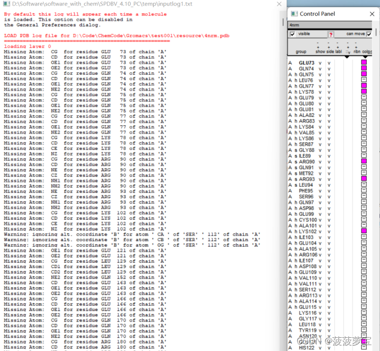This screenshot has height=351, width=380.
Task: Open the dropdown triangle under col column
Action: point(365,57)
